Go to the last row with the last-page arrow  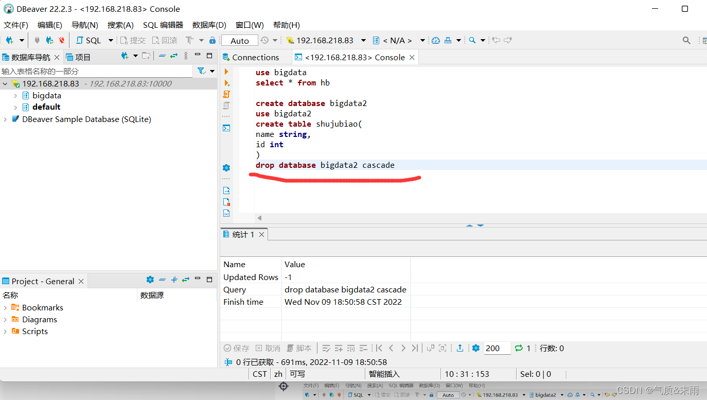click(415, 348)
